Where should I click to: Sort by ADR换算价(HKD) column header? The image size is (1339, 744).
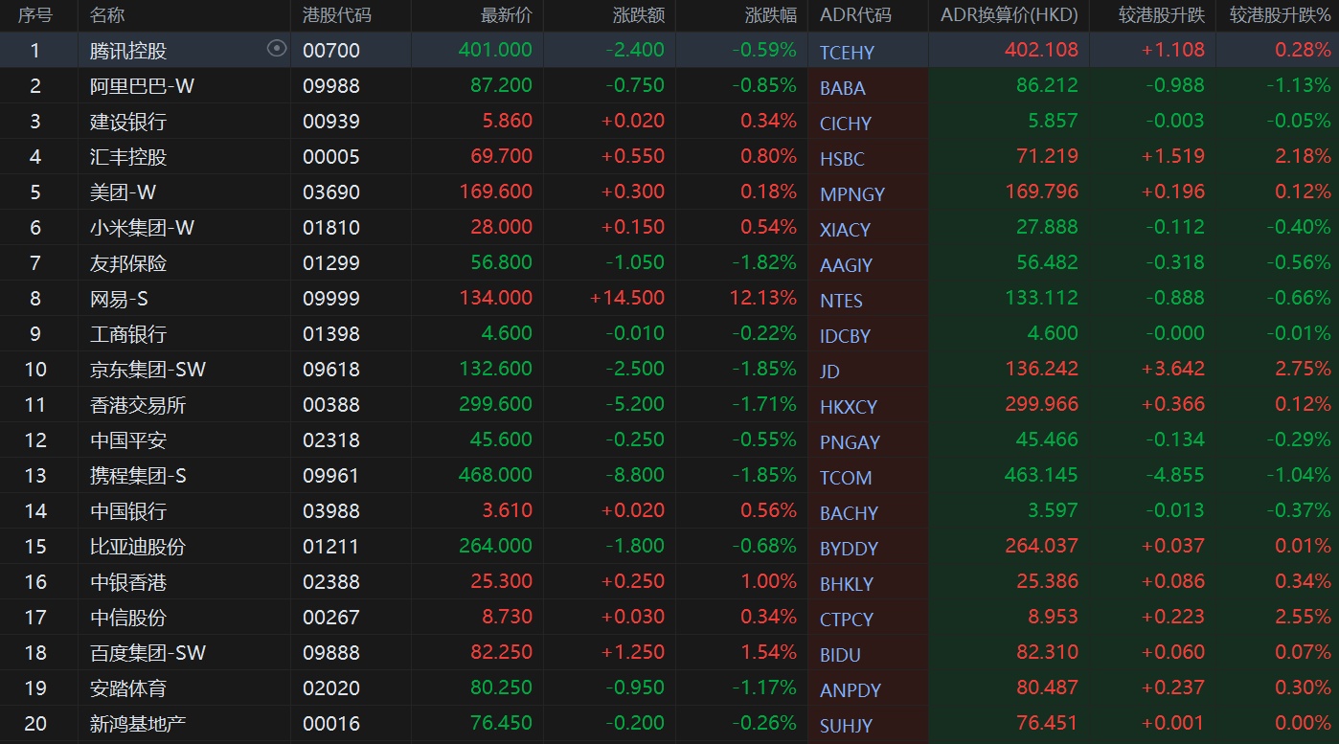point(1009,15)
